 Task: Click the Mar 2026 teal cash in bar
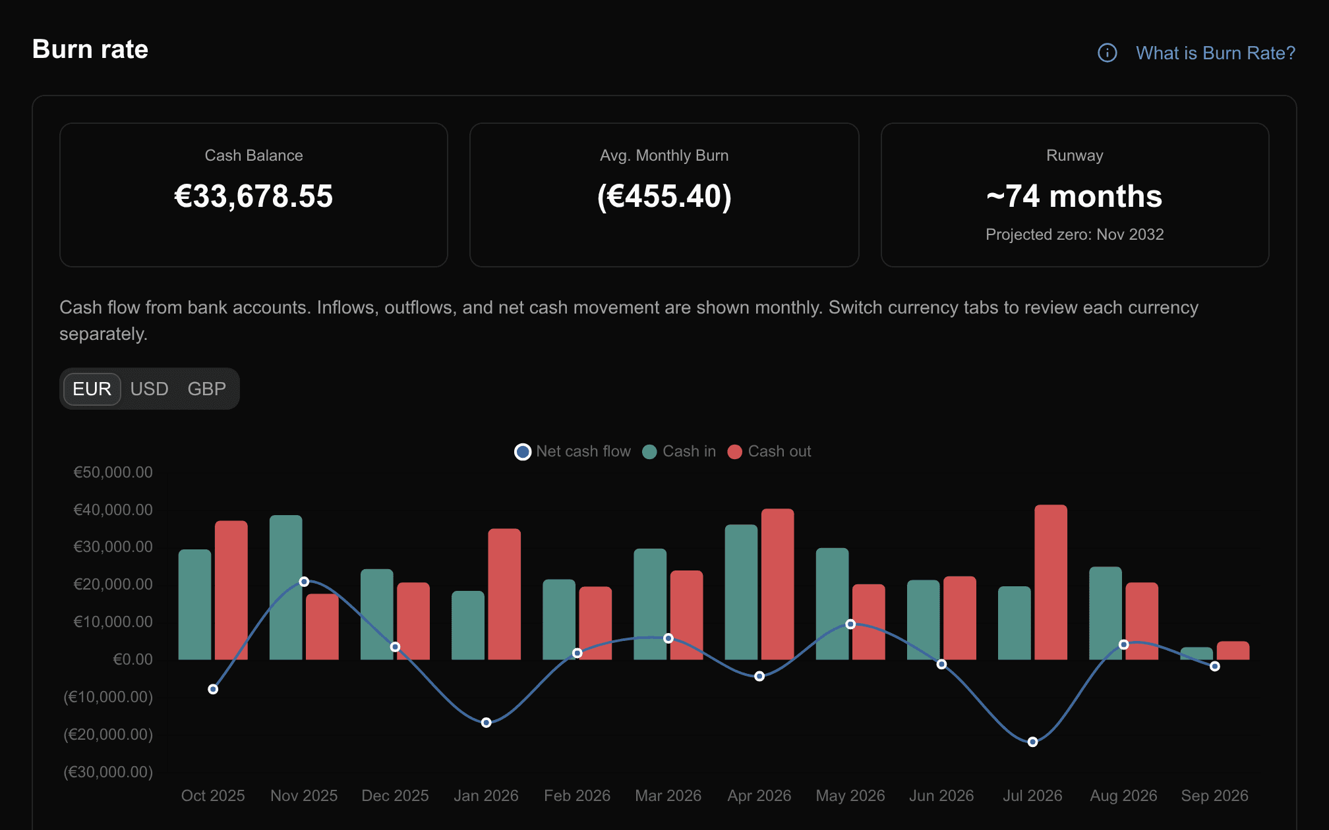pos(650,604)
